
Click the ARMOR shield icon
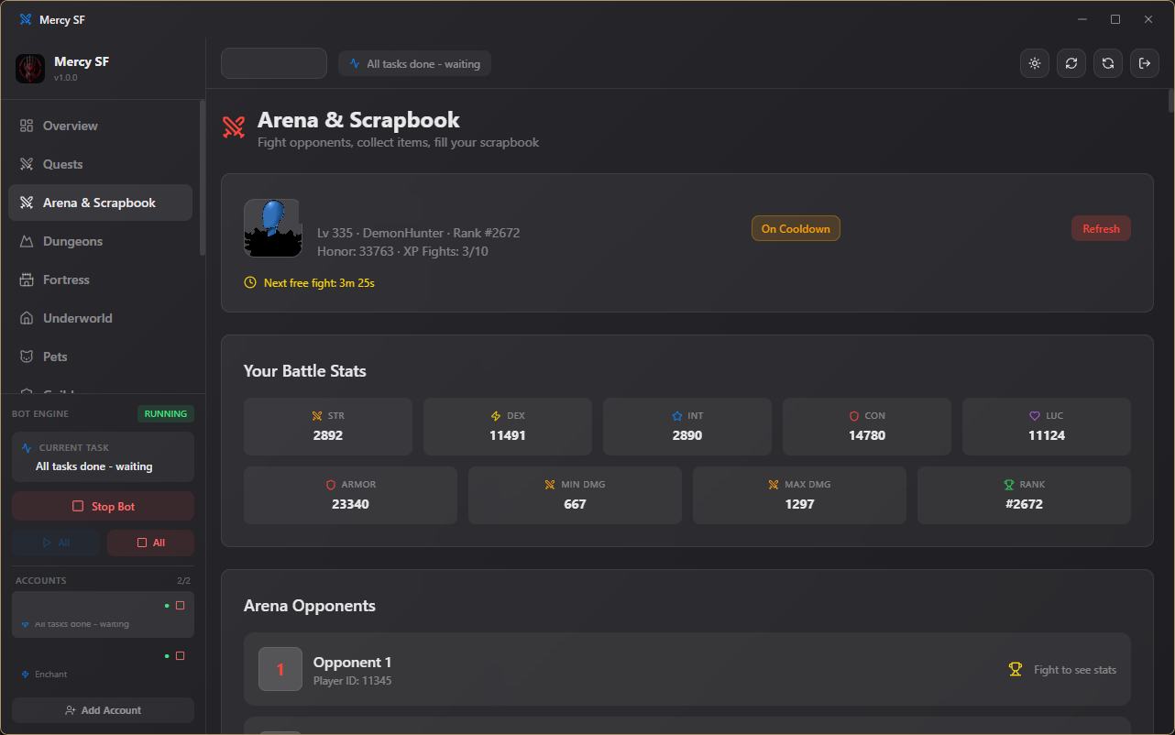coord(331,485)
